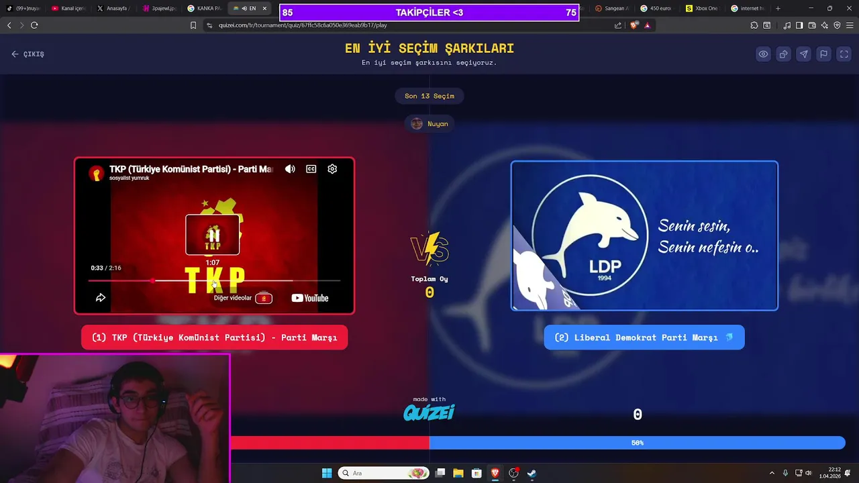
Task: Mute the TKP YouTube video volume icon
Action: point(290,169)
